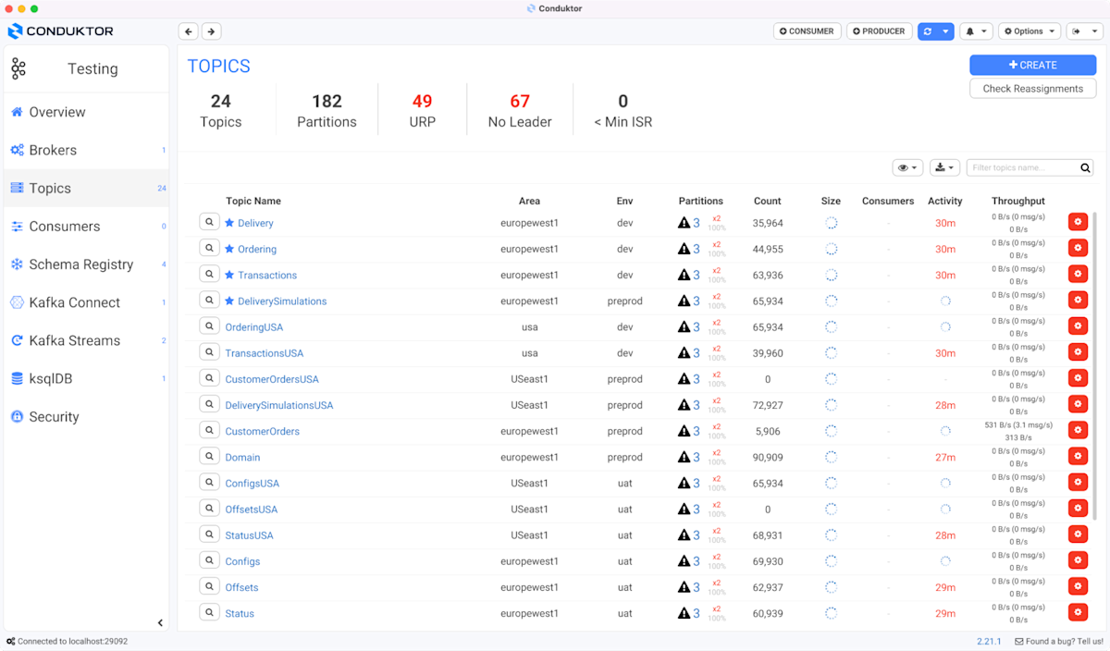Open the Brokers section in the sidebar
The height and width of the screenshot is (651, 1110).
click(86, 150)
